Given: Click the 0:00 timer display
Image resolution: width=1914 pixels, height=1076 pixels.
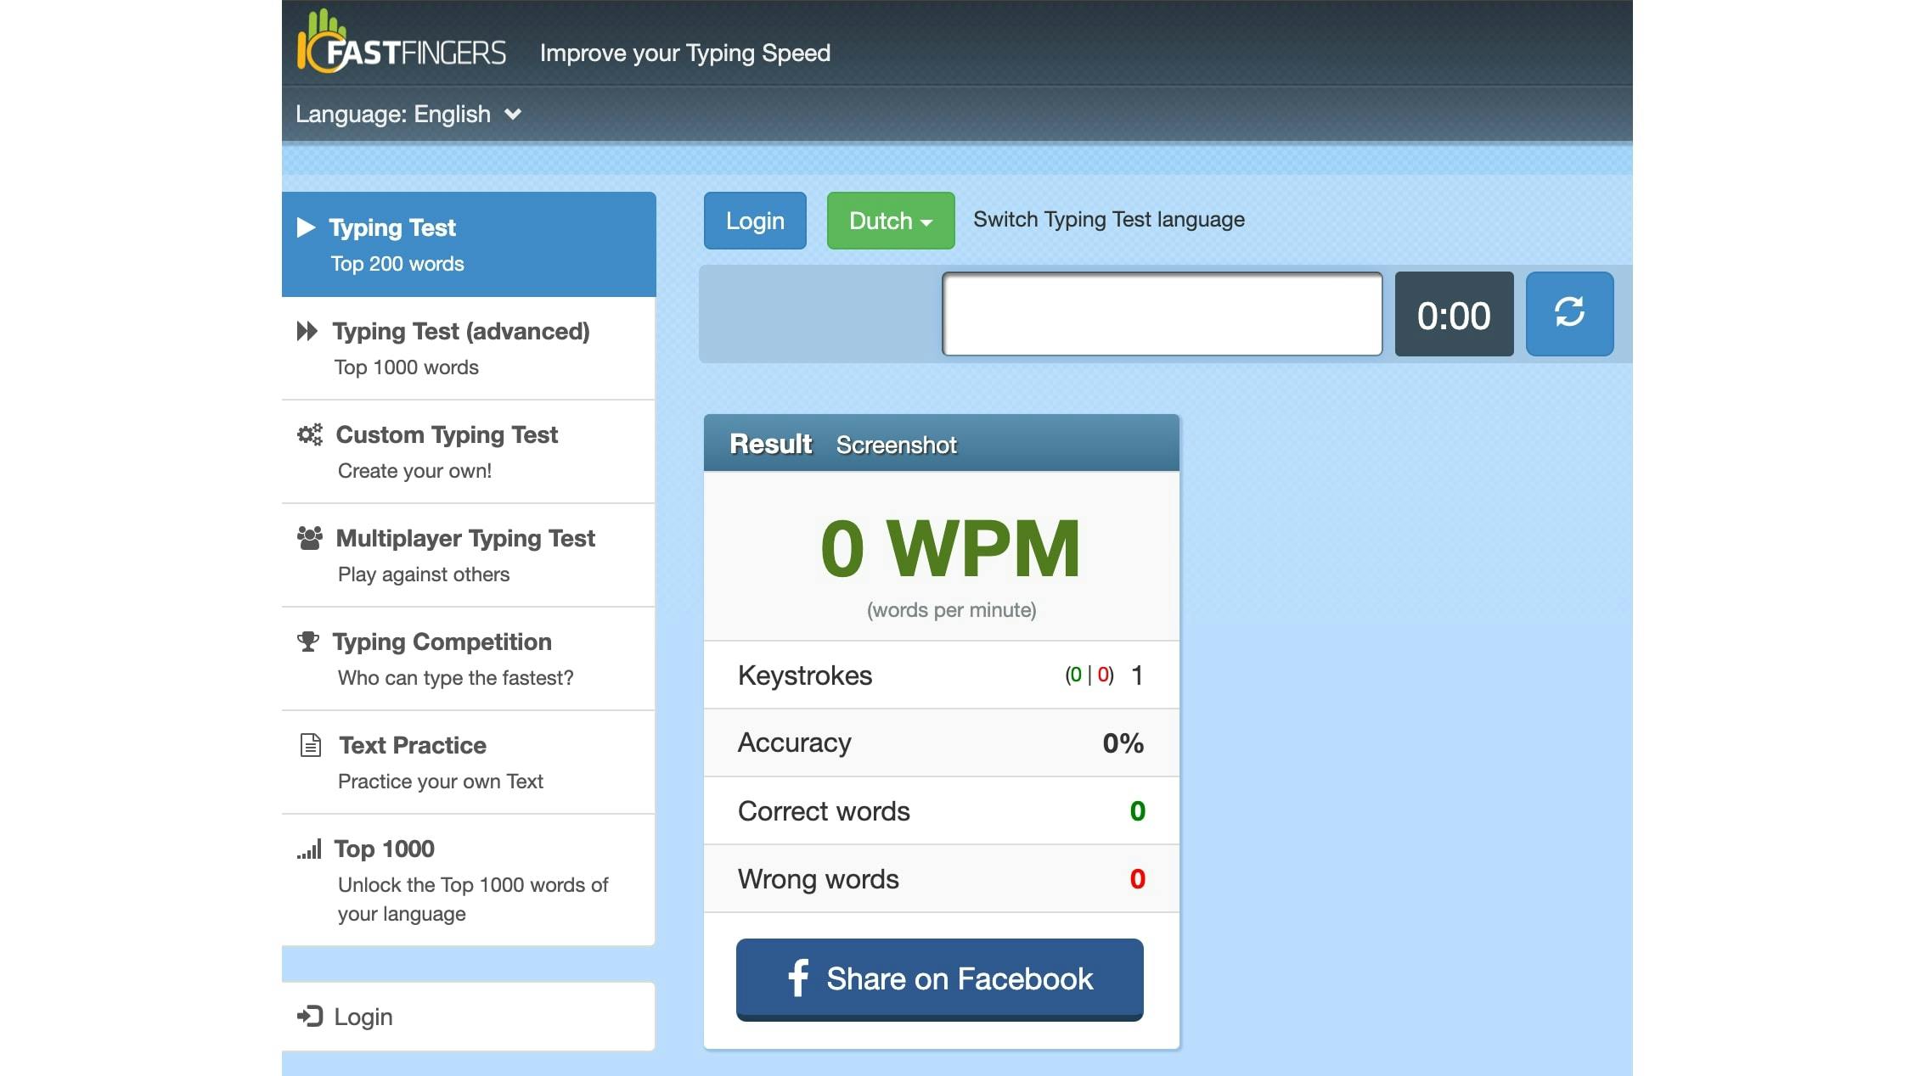Looking at the screenshot, I should pos(1453,315).
